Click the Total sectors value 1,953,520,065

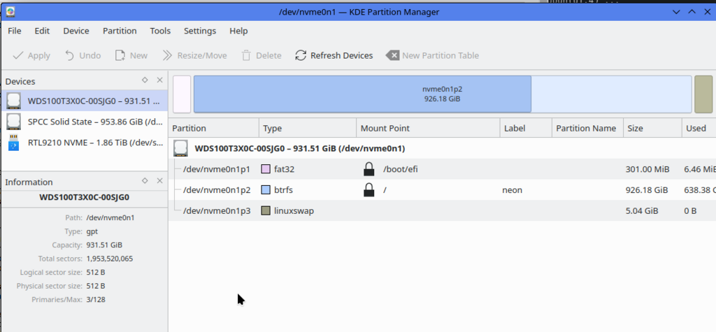coord(110,259)
